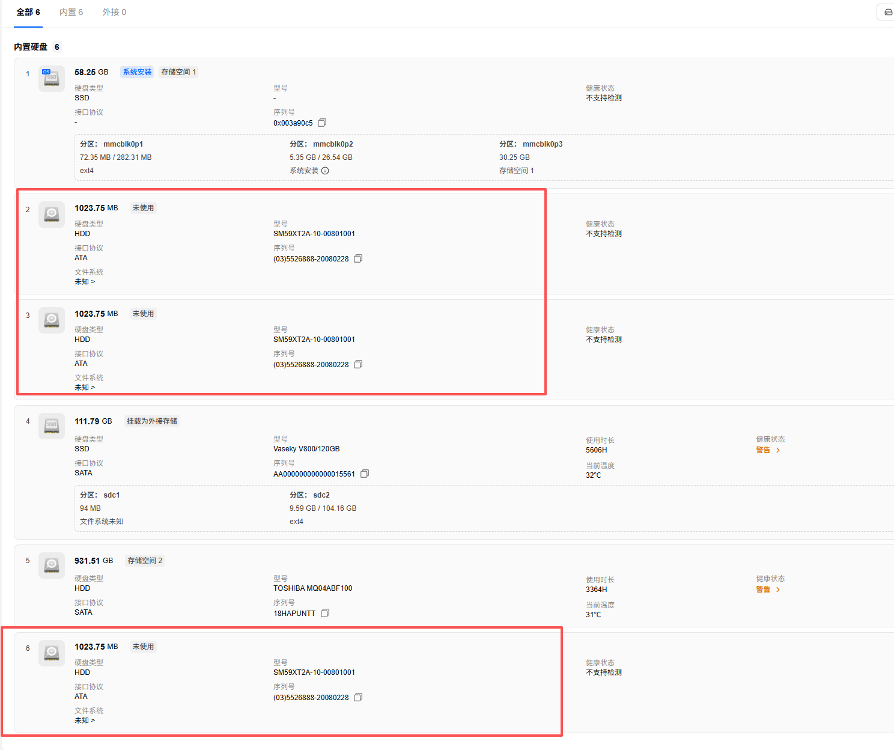Click the usage value 9.59 GB / 104.16 GB
894x750 pixels.
(x=323, y=508)
